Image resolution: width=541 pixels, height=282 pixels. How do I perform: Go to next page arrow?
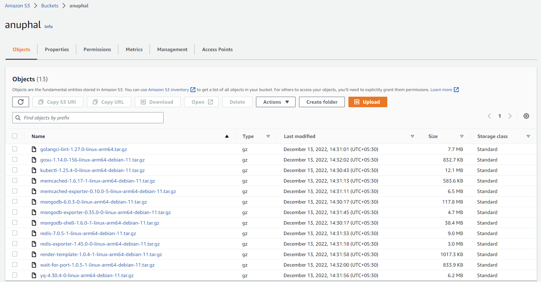coord(510,116)
